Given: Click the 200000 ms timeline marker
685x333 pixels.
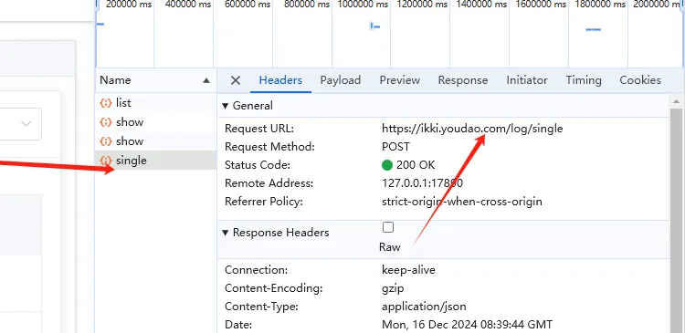Looking at the screenshot, I should (129, 5).
